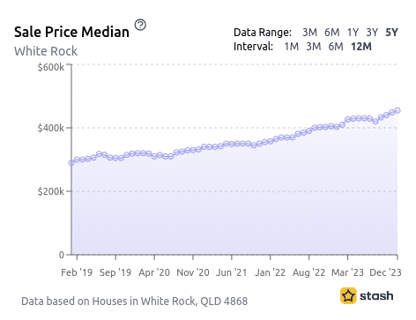
Task: Open the stash wordmark link
Action: (376, 295)
